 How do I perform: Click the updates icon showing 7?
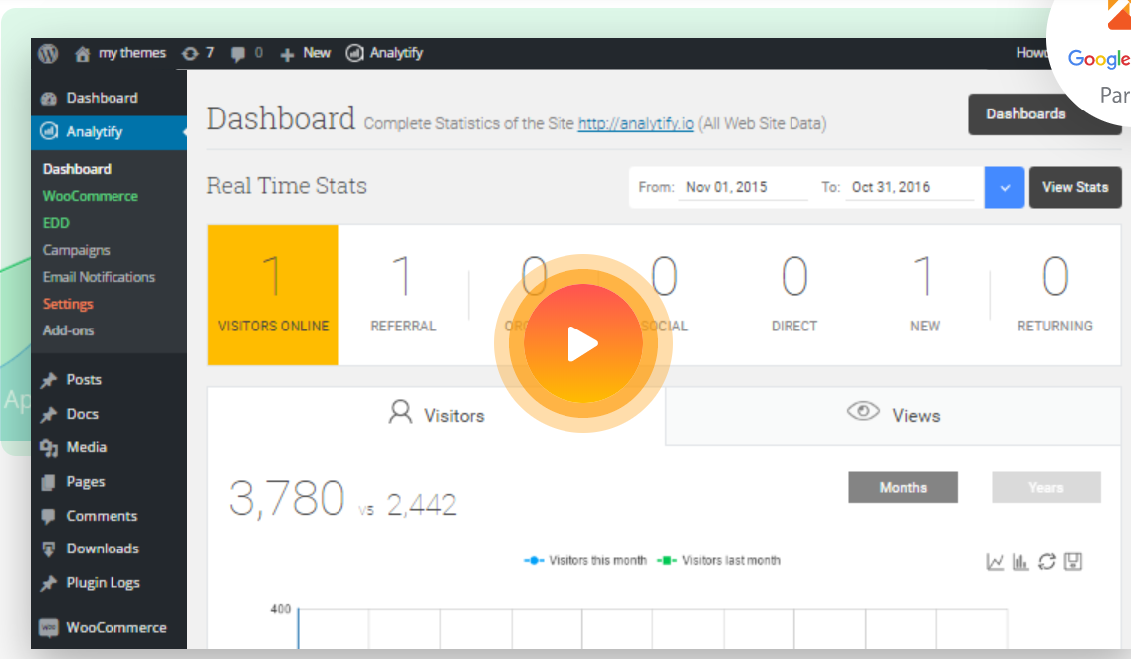click(x=190, y=54)
